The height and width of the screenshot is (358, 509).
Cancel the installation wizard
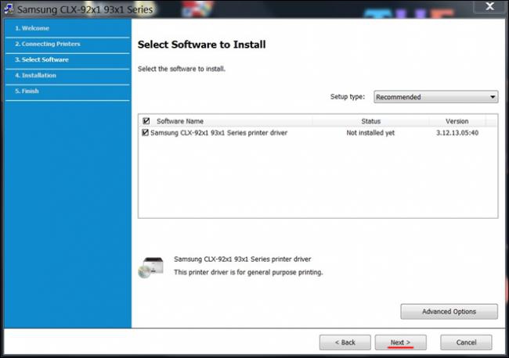point(466,342)
